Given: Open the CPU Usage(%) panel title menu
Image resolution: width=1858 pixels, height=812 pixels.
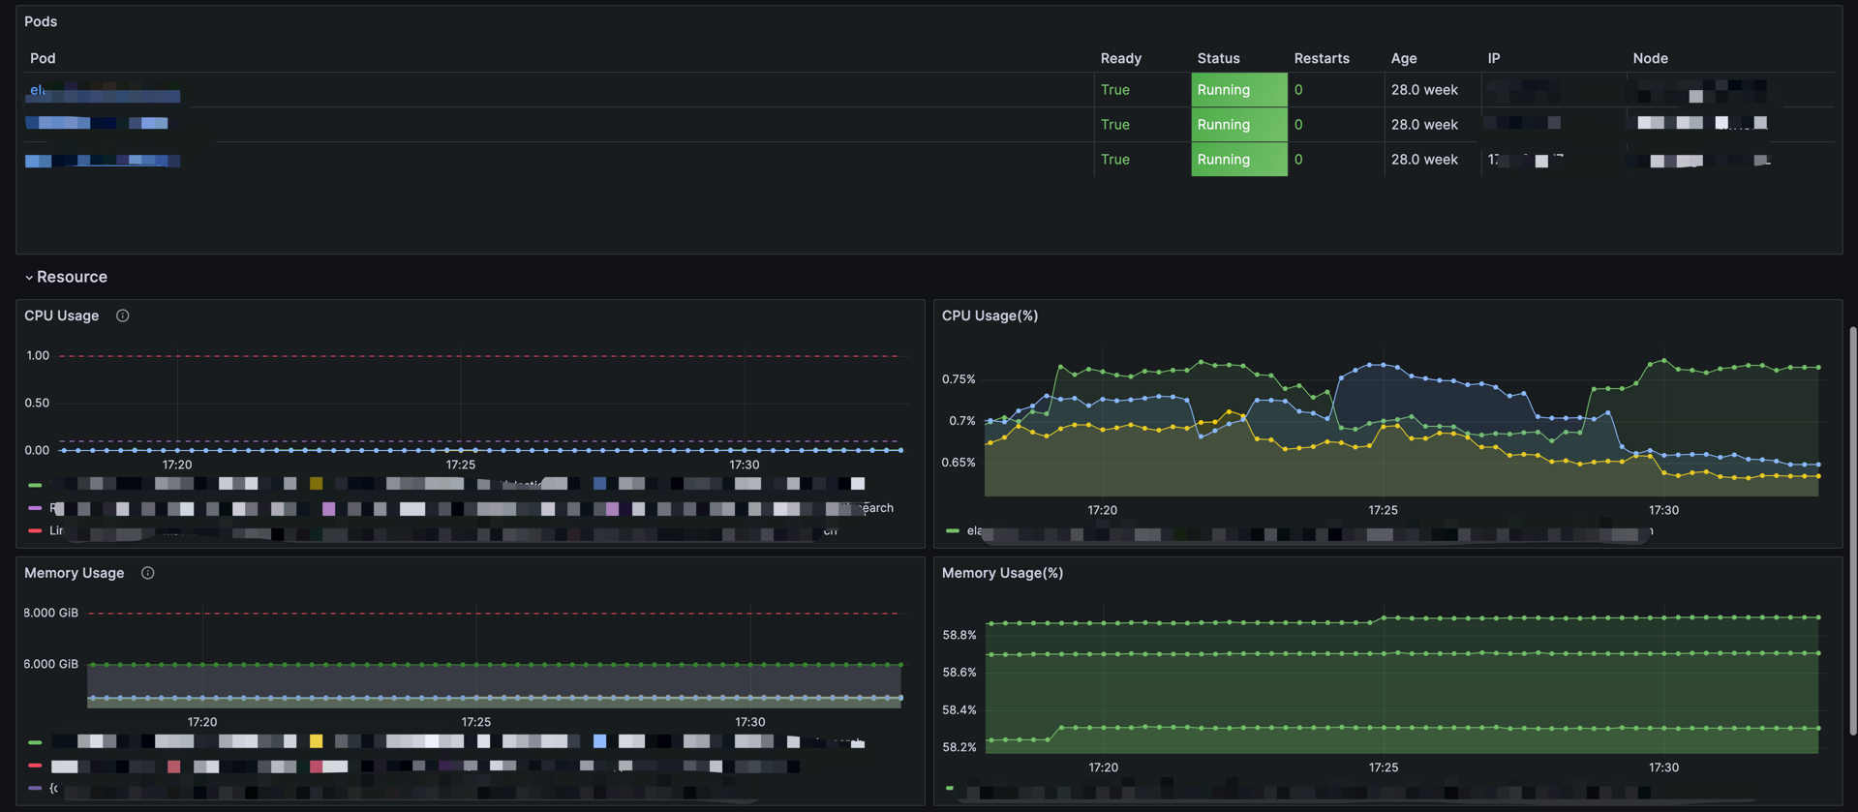Looking at the screenshot, I should pyautogui.click(x=990, y=316).
